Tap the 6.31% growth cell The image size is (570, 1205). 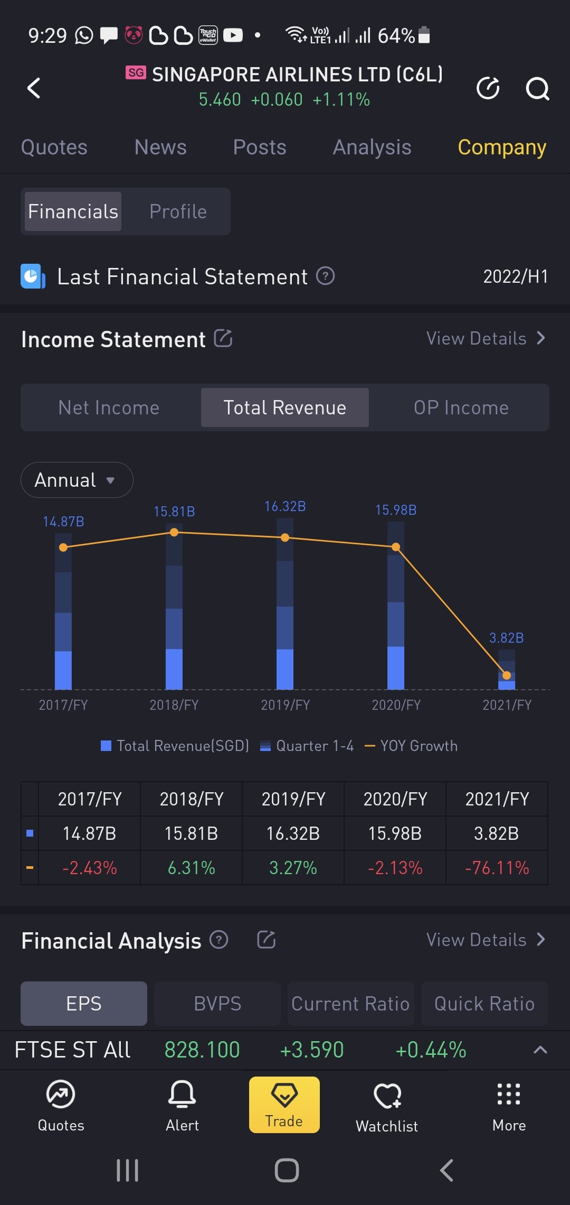coord(192,868)
